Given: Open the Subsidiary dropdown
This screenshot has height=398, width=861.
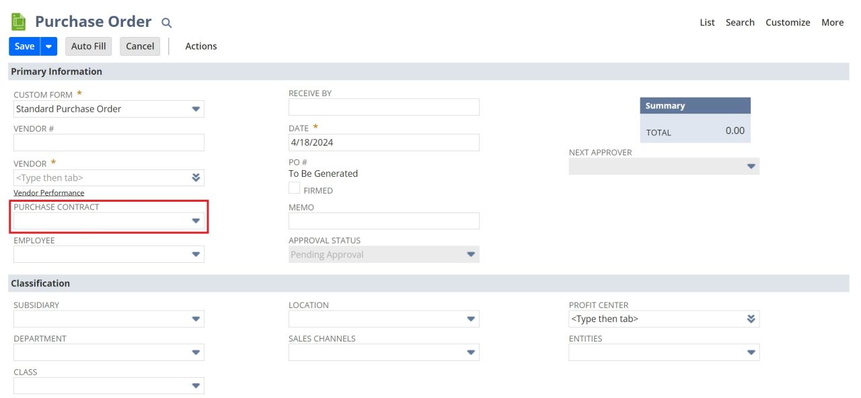Looking at the screenshot, I should point(196,318).
